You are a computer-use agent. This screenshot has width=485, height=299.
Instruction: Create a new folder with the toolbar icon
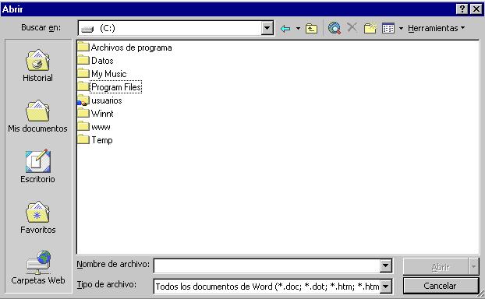pyautogui.click(x=370, y=28)
